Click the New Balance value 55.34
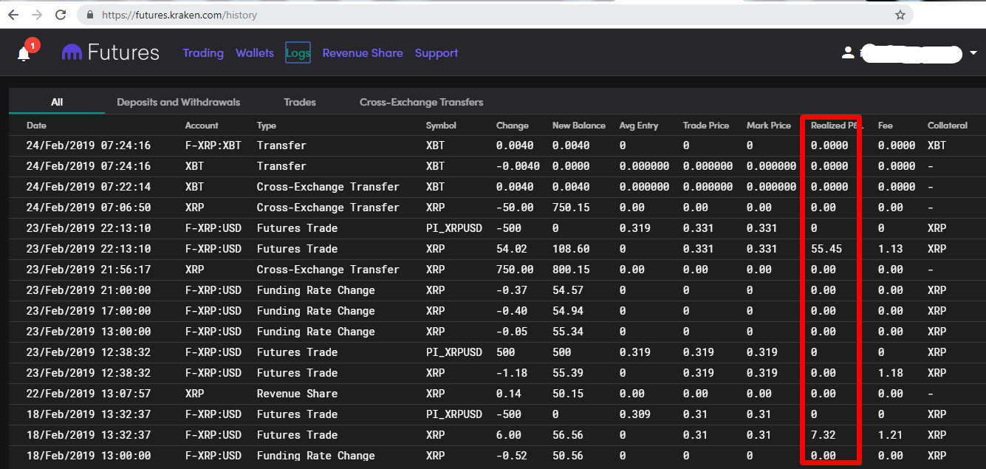The image size is (986, 469). coord(568,332)
